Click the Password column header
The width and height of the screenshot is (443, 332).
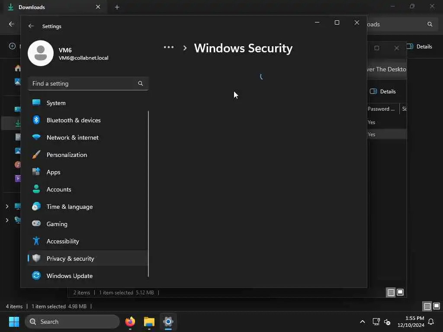click(381, 109)
